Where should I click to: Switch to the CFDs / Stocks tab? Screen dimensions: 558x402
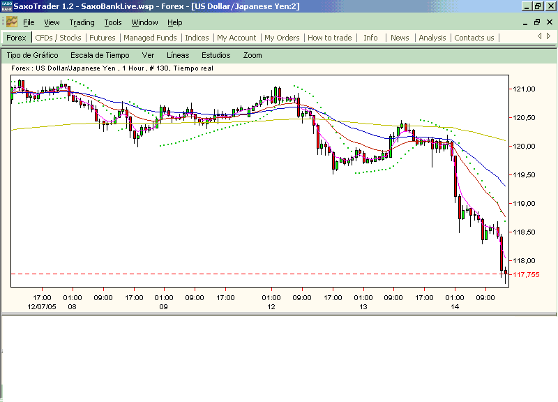(58, 38)
